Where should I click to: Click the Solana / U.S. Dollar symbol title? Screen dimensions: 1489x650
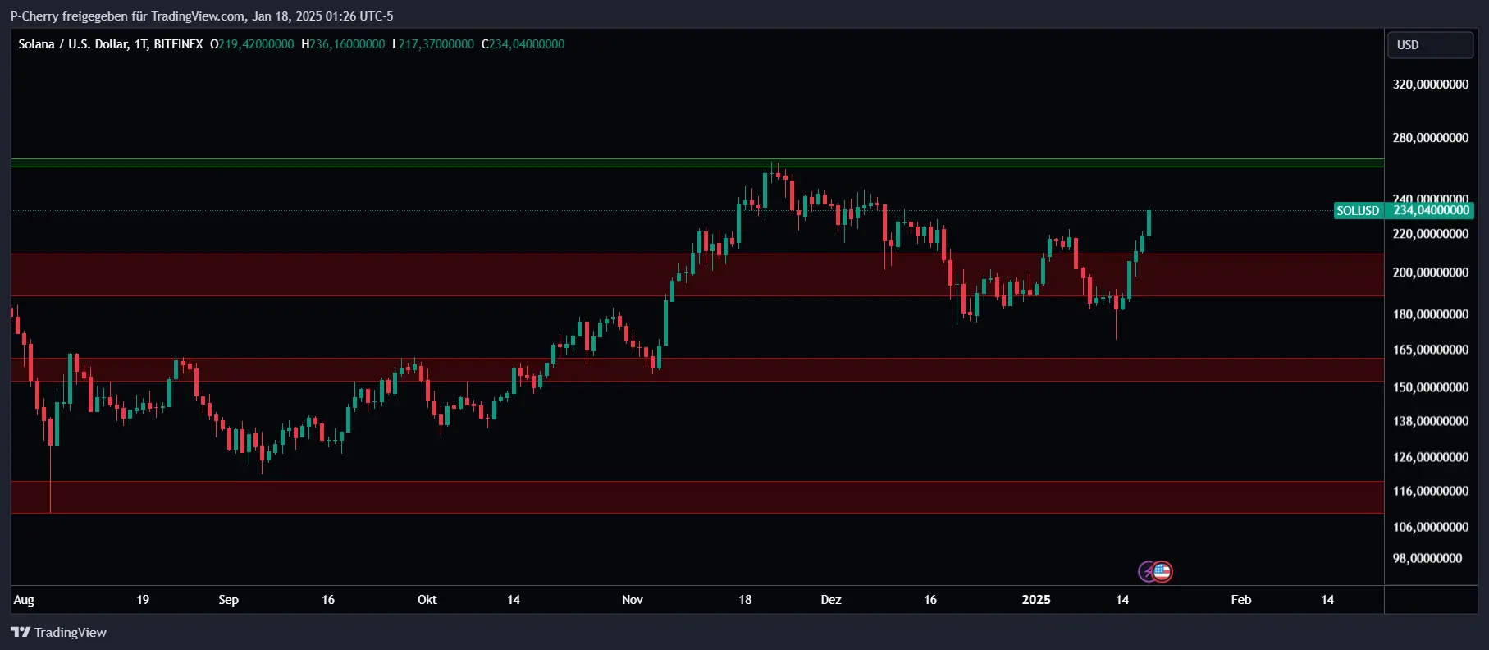pyautogui.click(x=73, y=44)
